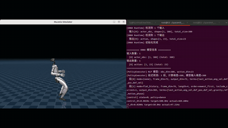Open the terminal tab list dropdown arrow
The height and width of the screenshot is (128, 228).
click(x=226, y=23)
